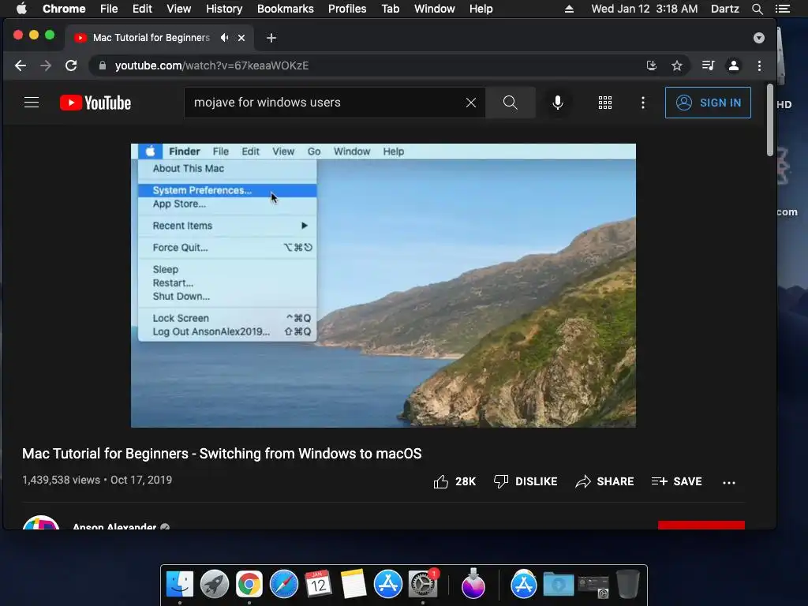Install or download page icon in omnibox
The width and height of the screenshot is (808, 606).
point(651,65)
